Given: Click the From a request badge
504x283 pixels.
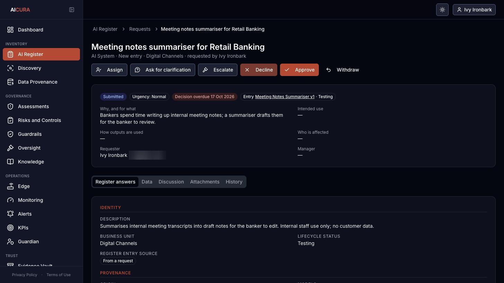Looking at the screenshot, I should (x=118, y=261).
